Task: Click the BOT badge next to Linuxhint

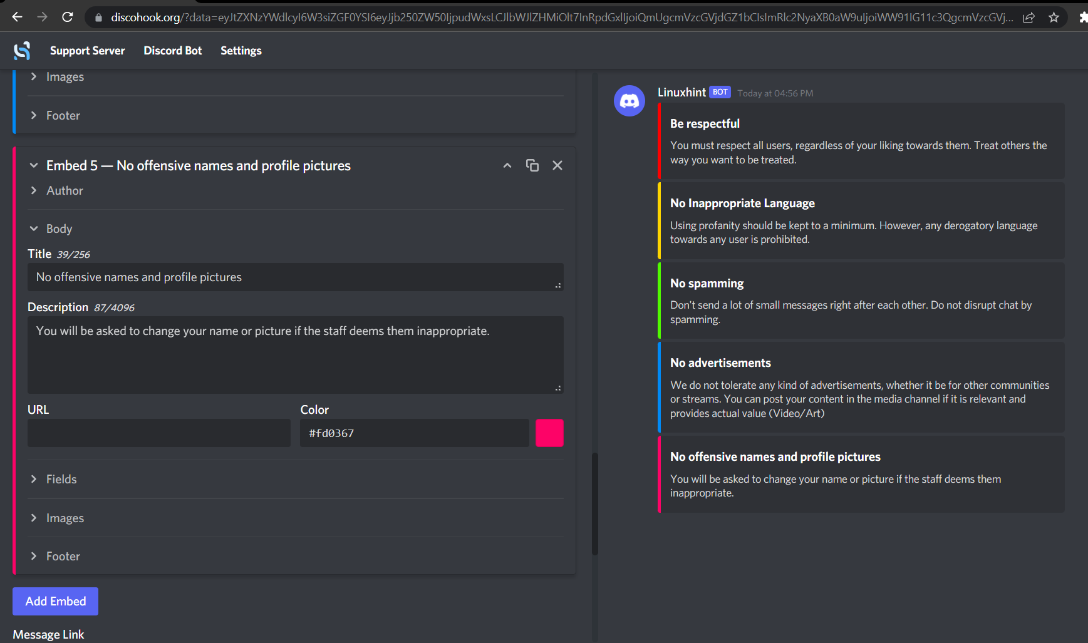Action: pyautogui.click(x=720, y=92)
